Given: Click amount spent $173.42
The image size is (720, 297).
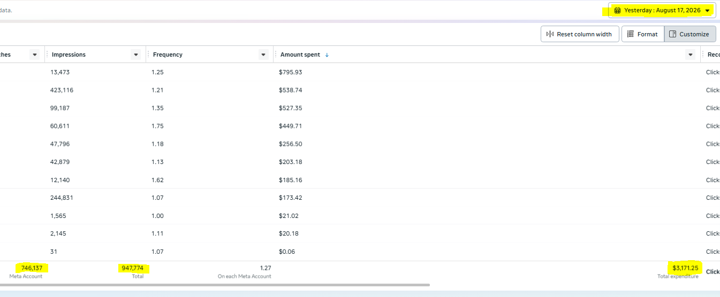Looking at the screenshot, I should pos(290,198).
